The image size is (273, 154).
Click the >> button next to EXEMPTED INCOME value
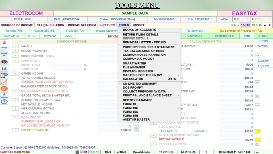(x=136, y=130)
